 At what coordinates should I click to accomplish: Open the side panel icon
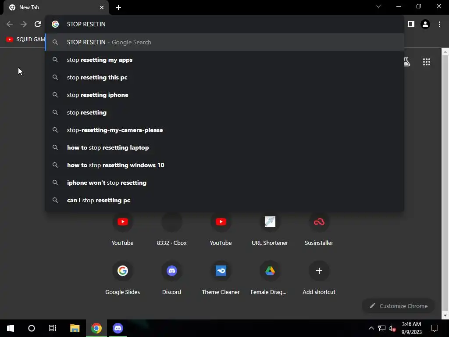(x=411, y=25)
